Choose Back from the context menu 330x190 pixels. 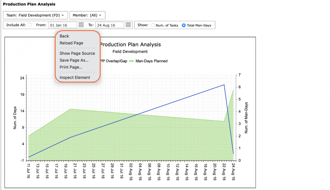pos(64,36)
